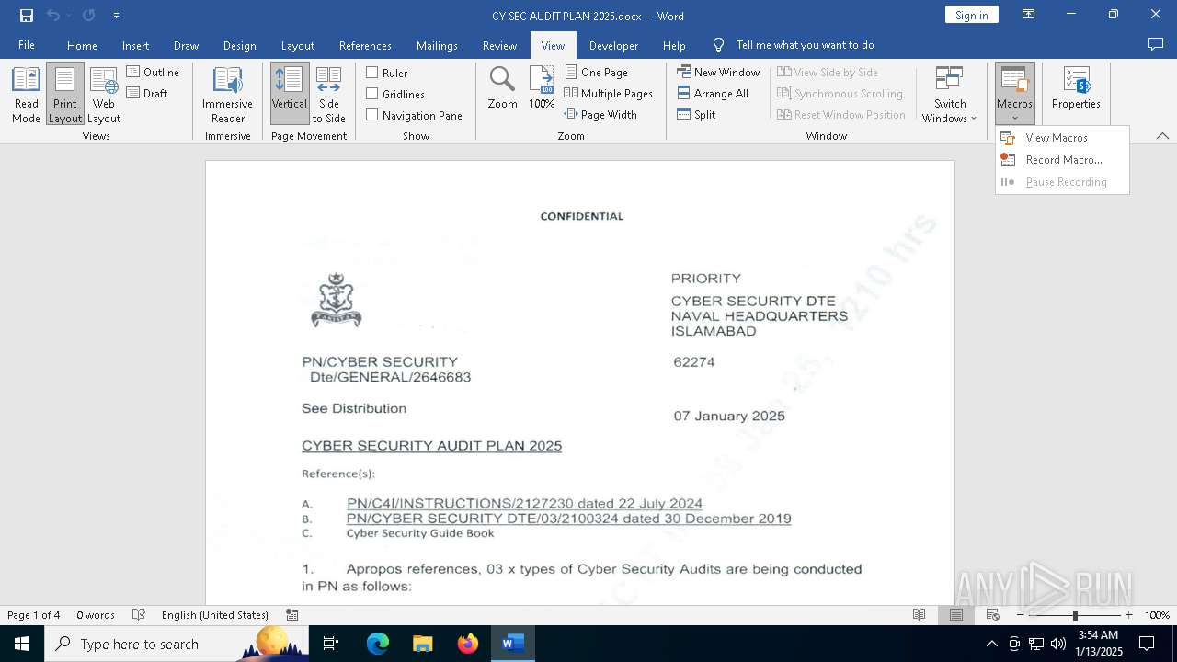
Task: Click macro recording status bar icon
Action: (x=291, y=615)
